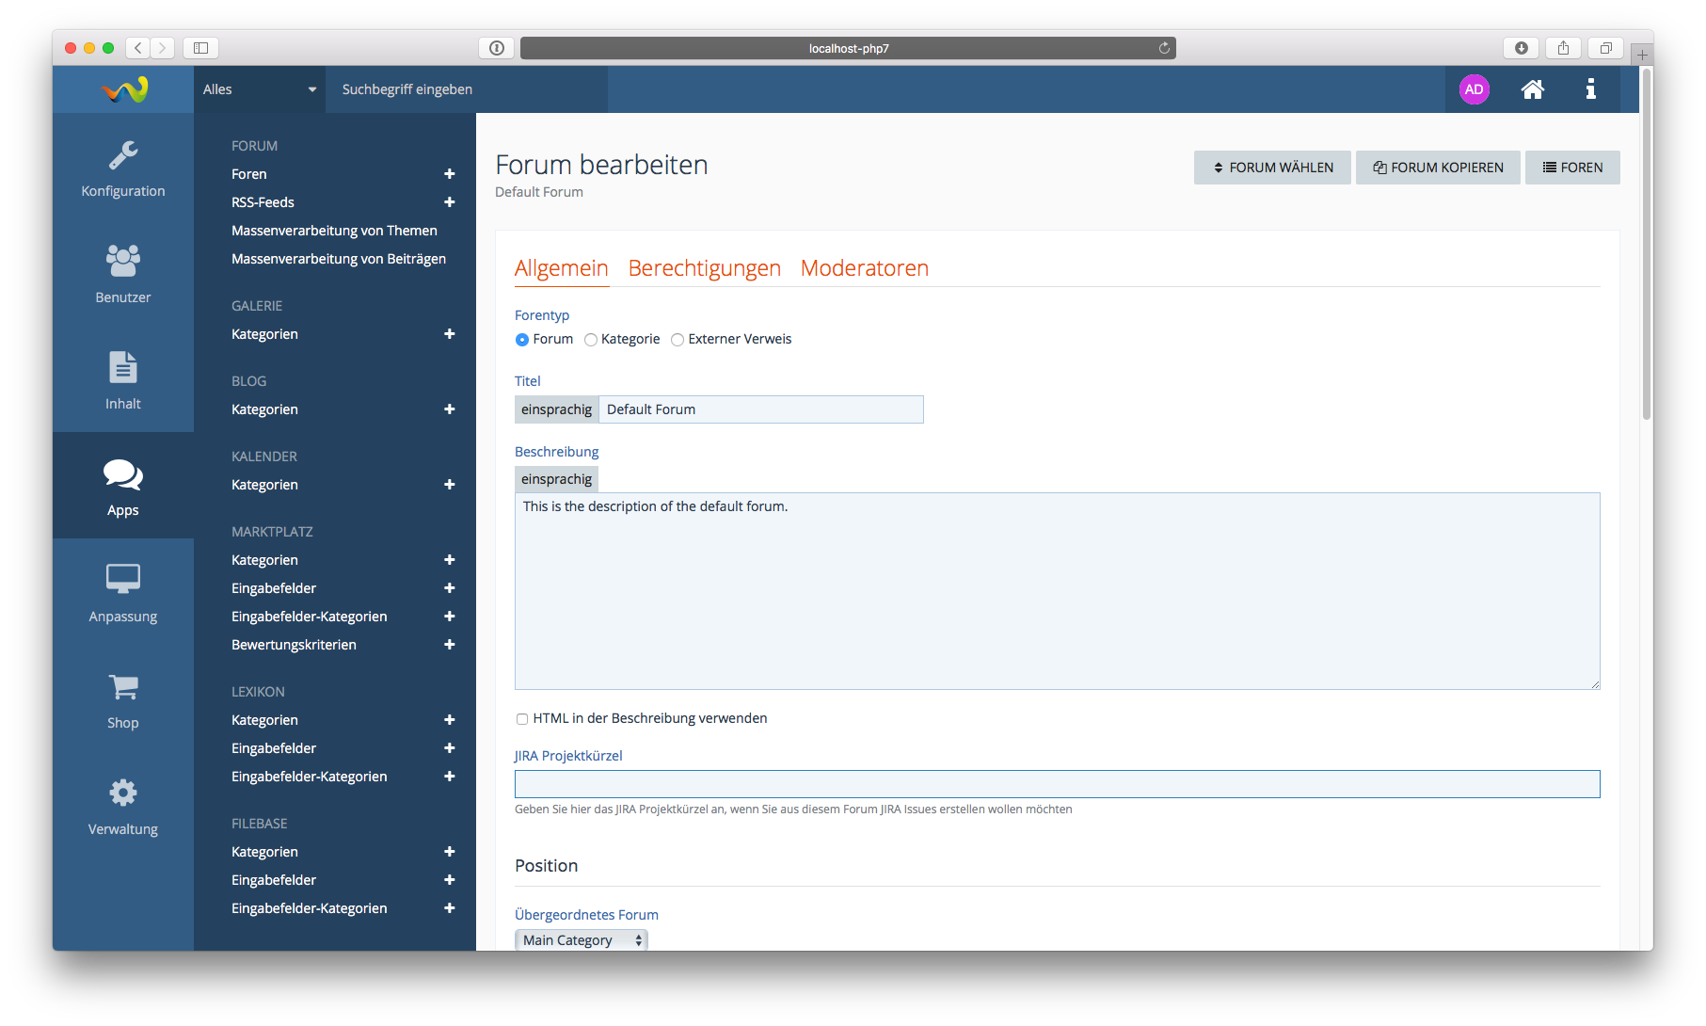1706x1026 pixels.
Task: Switch to the Berechtigungen tab
Action: pos(704,268)
